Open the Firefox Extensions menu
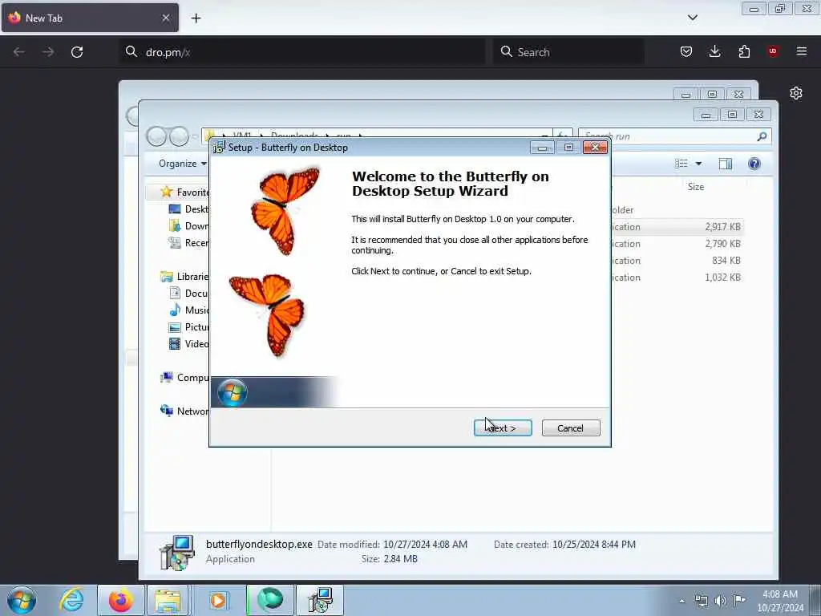The image size is (821, 616). point(744,51)
